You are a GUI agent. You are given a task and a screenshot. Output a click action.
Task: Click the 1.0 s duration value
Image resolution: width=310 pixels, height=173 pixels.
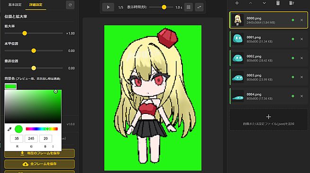point(179,8)
